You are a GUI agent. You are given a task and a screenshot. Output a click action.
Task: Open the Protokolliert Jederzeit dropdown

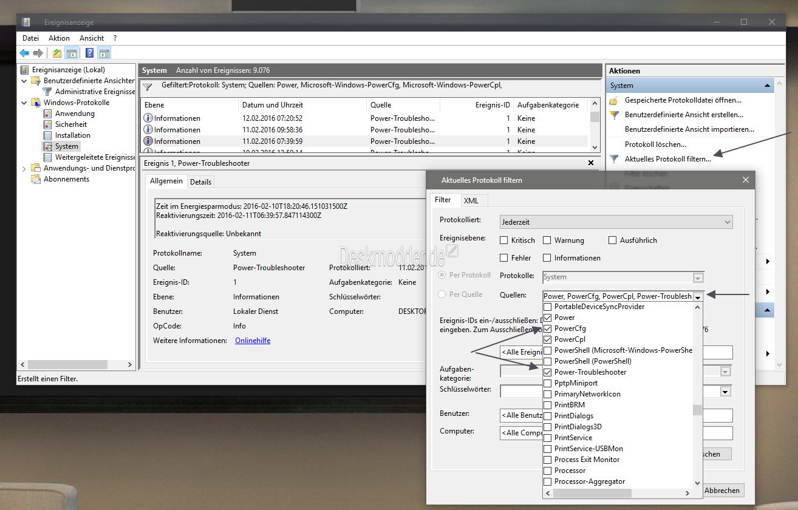[616, 222]
